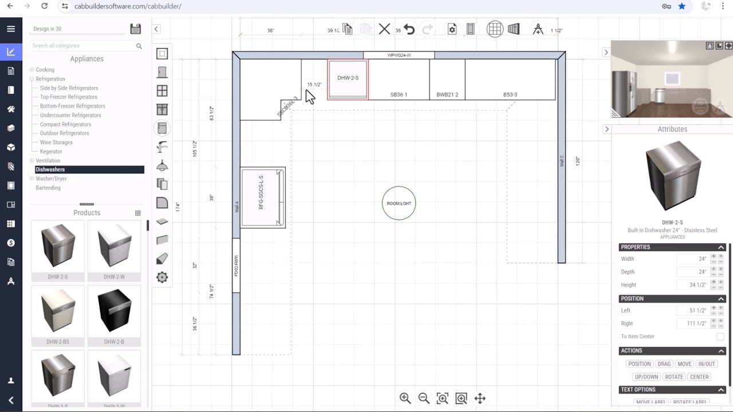Click the compass measure tool icon
This screenshot has height=412, width=733.
pyautogui.click(x=538, y=29)
